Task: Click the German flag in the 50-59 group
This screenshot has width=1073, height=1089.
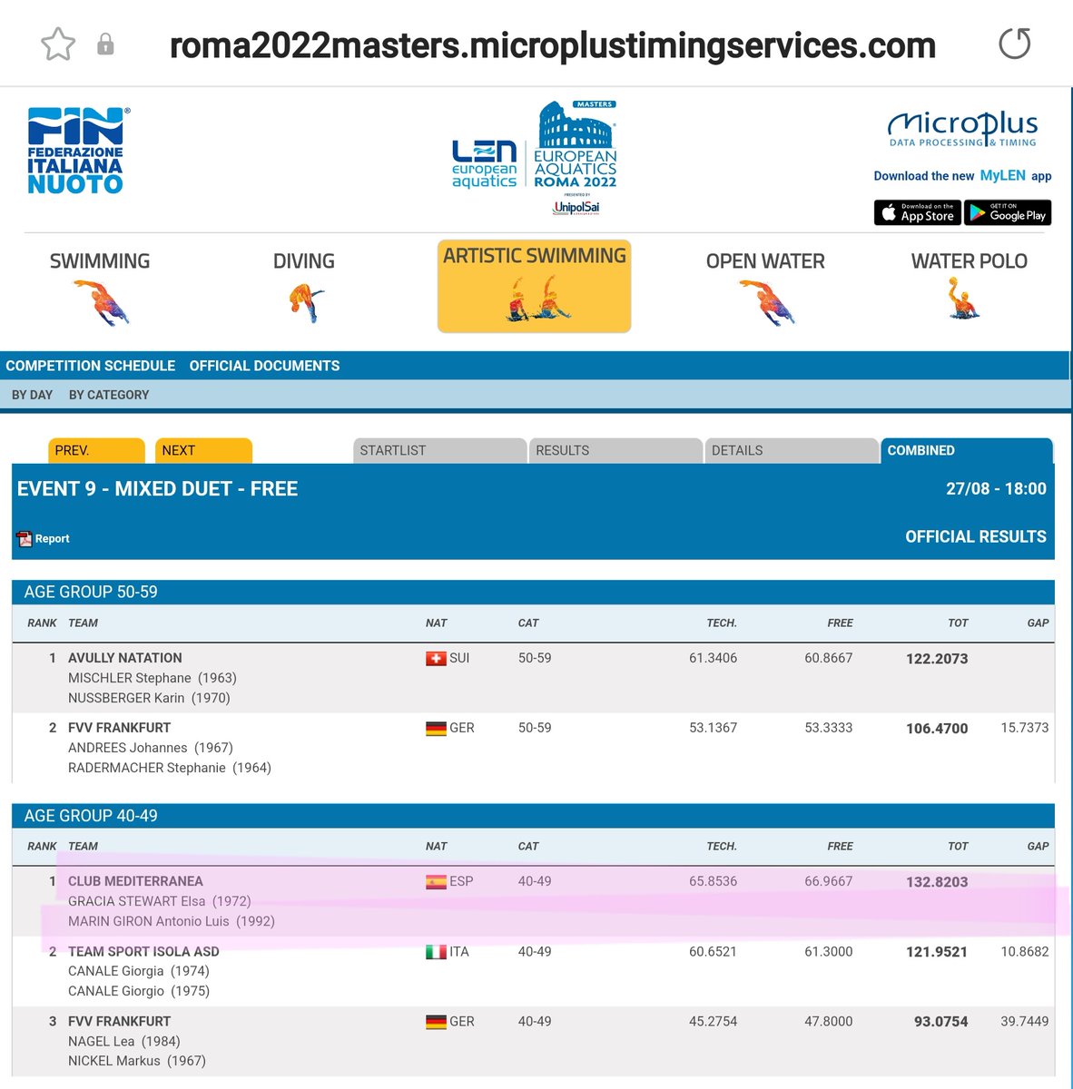Action: [x=436, y=729]
